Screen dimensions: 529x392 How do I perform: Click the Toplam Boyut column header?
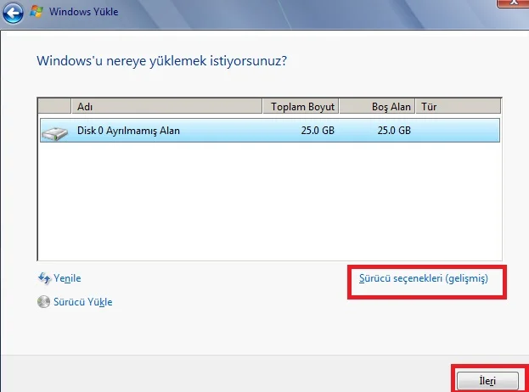pyautogui.click(x=301, y=107)
